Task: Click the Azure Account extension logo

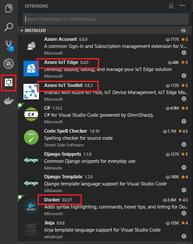Action: pyautogui.click(x=31, y=46)
